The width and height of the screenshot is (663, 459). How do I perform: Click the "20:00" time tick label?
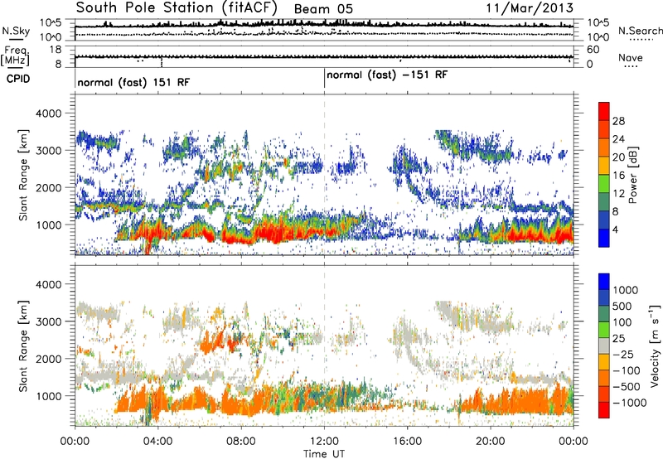tap(491, 442)
